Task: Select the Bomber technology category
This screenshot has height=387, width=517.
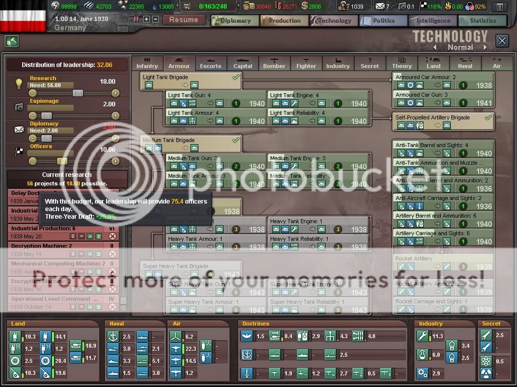Action: pyautogui.click(x=274, y=63)
